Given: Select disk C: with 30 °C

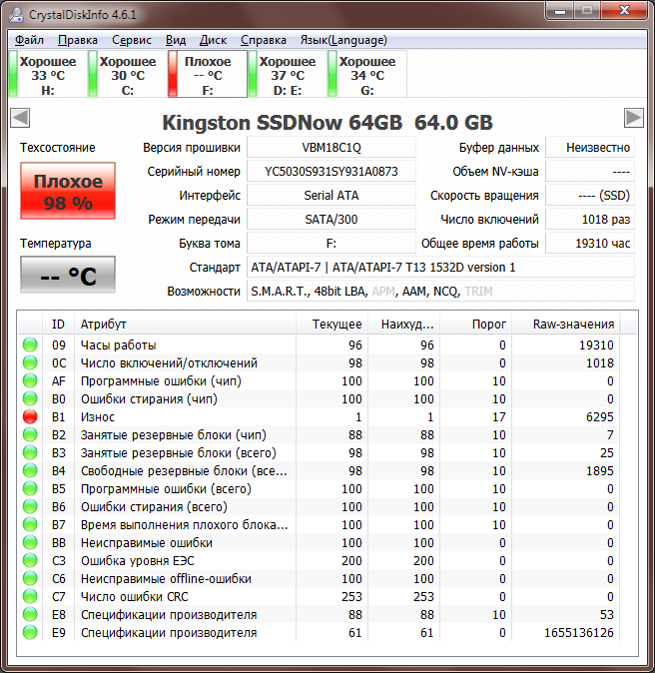Looking at the screenshot, I should point(128,74).
